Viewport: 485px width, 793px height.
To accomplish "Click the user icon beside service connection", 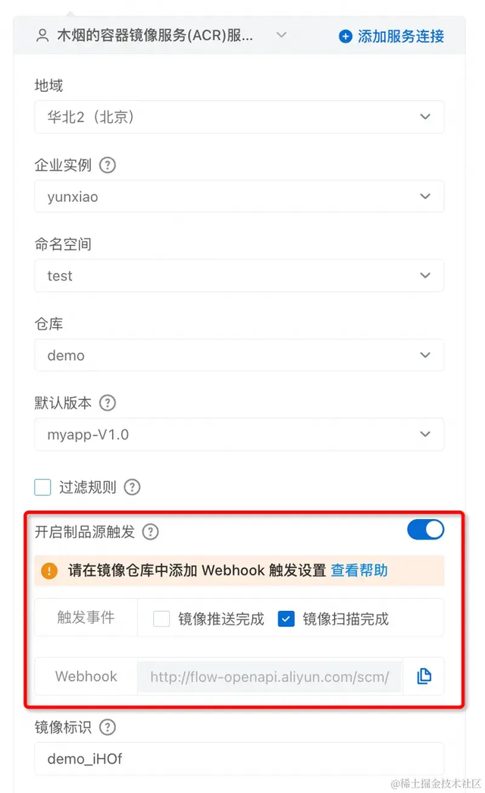I will click(42, 36).
